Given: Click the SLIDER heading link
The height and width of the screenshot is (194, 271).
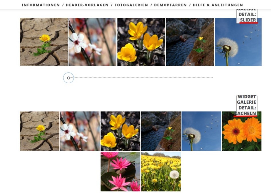Looking at the screenshot, I should [x=248, y=20].
